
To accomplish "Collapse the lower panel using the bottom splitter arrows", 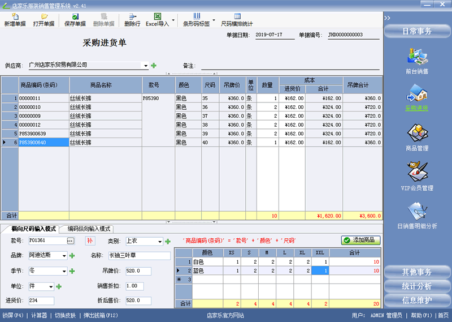I will [192, 222].
